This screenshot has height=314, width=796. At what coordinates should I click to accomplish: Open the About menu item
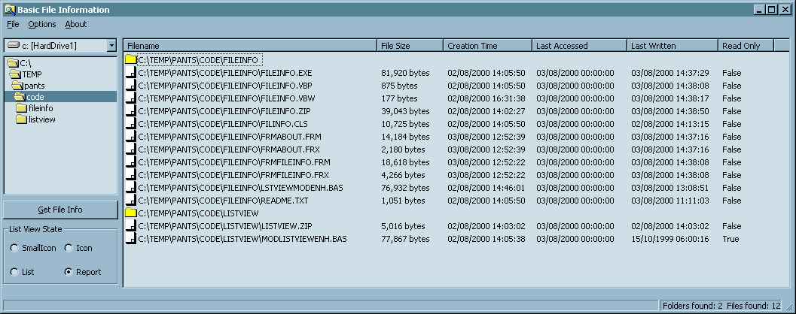(x=76, y=24)
